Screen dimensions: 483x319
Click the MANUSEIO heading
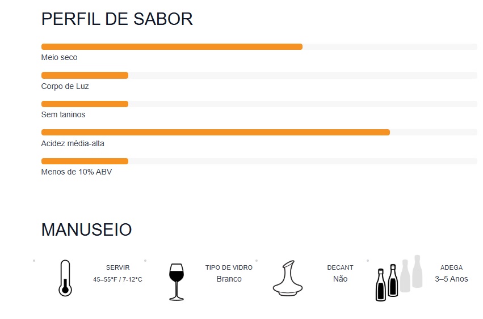[87, 230]
